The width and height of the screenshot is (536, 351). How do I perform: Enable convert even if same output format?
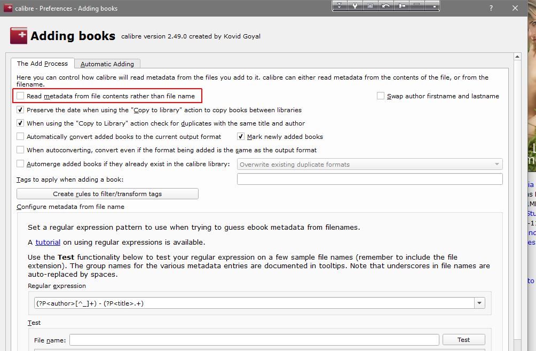(20, 150)
